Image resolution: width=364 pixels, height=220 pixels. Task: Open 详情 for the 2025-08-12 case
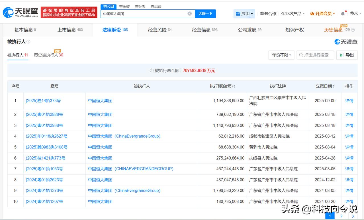click(349, 136)
